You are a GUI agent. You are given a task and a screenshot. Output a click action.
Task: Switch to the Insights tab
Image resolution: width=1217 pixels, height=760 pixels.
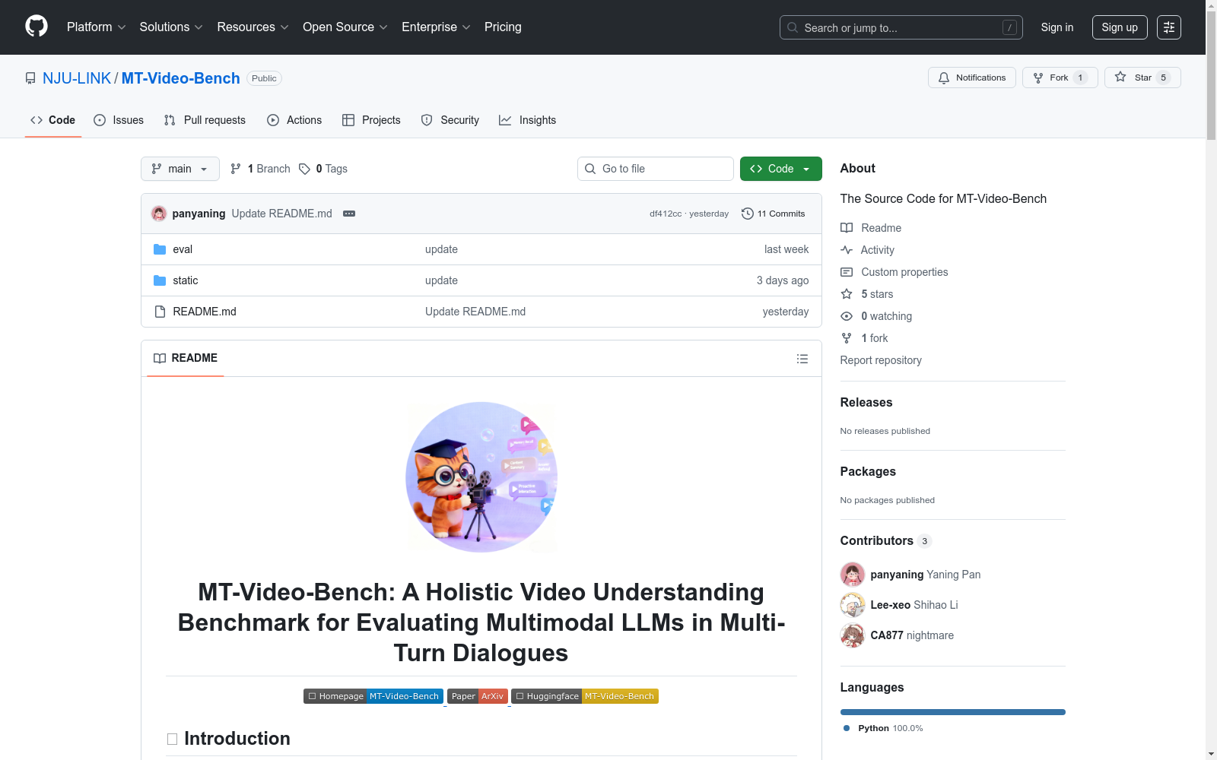click(x=528, y=120)
